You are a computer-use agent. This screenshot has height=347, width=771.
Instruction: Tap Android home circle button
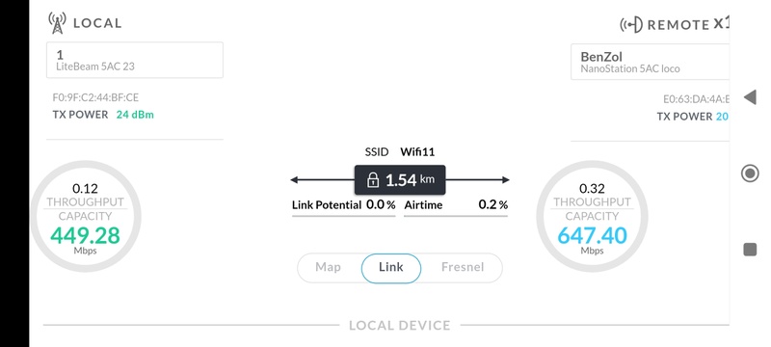(x=750, y=173)
